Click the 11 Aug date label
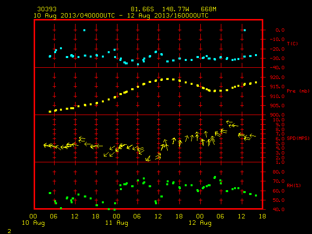 pyautogui.click(x=117, y=223)
